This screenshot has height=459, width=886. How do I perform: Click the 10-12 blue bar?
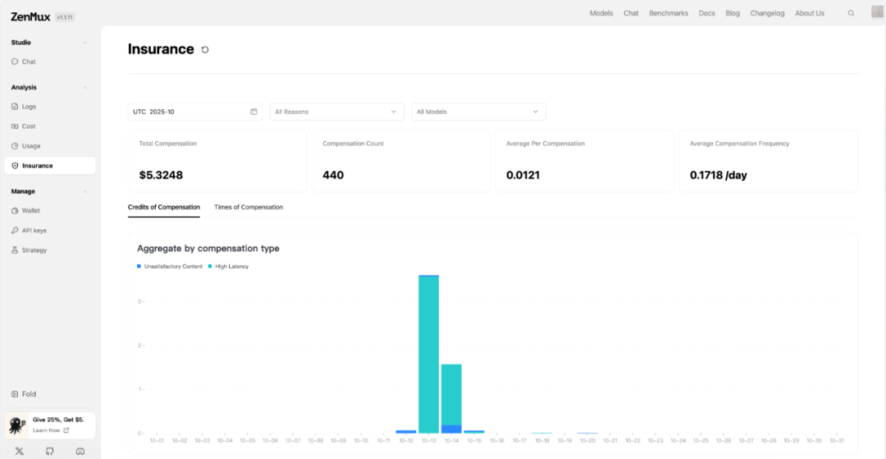(x=406, y=431)
